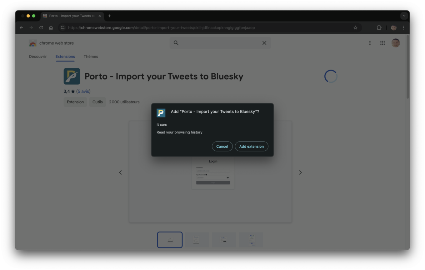The width and height of the screenshot is (425, 270).
Task: Open the 5 avis reviews link
Action: pyautogui.click(x=83, y=91)
